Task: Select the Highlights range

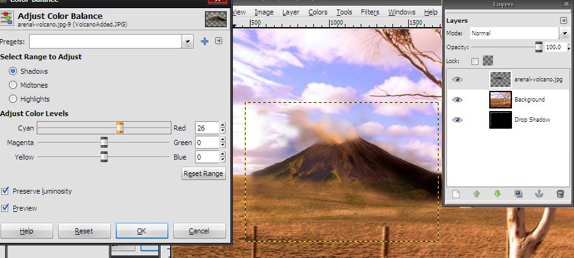Action: (x=13, y=99)
